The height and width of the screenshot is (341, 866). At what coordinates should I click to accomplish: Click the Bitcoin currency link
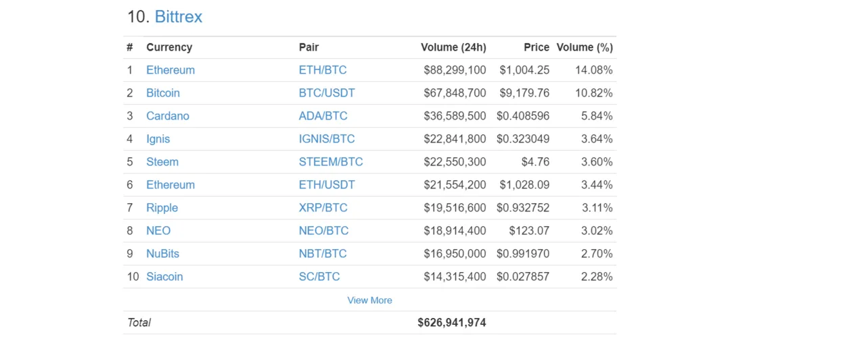(x=163, y=93)
